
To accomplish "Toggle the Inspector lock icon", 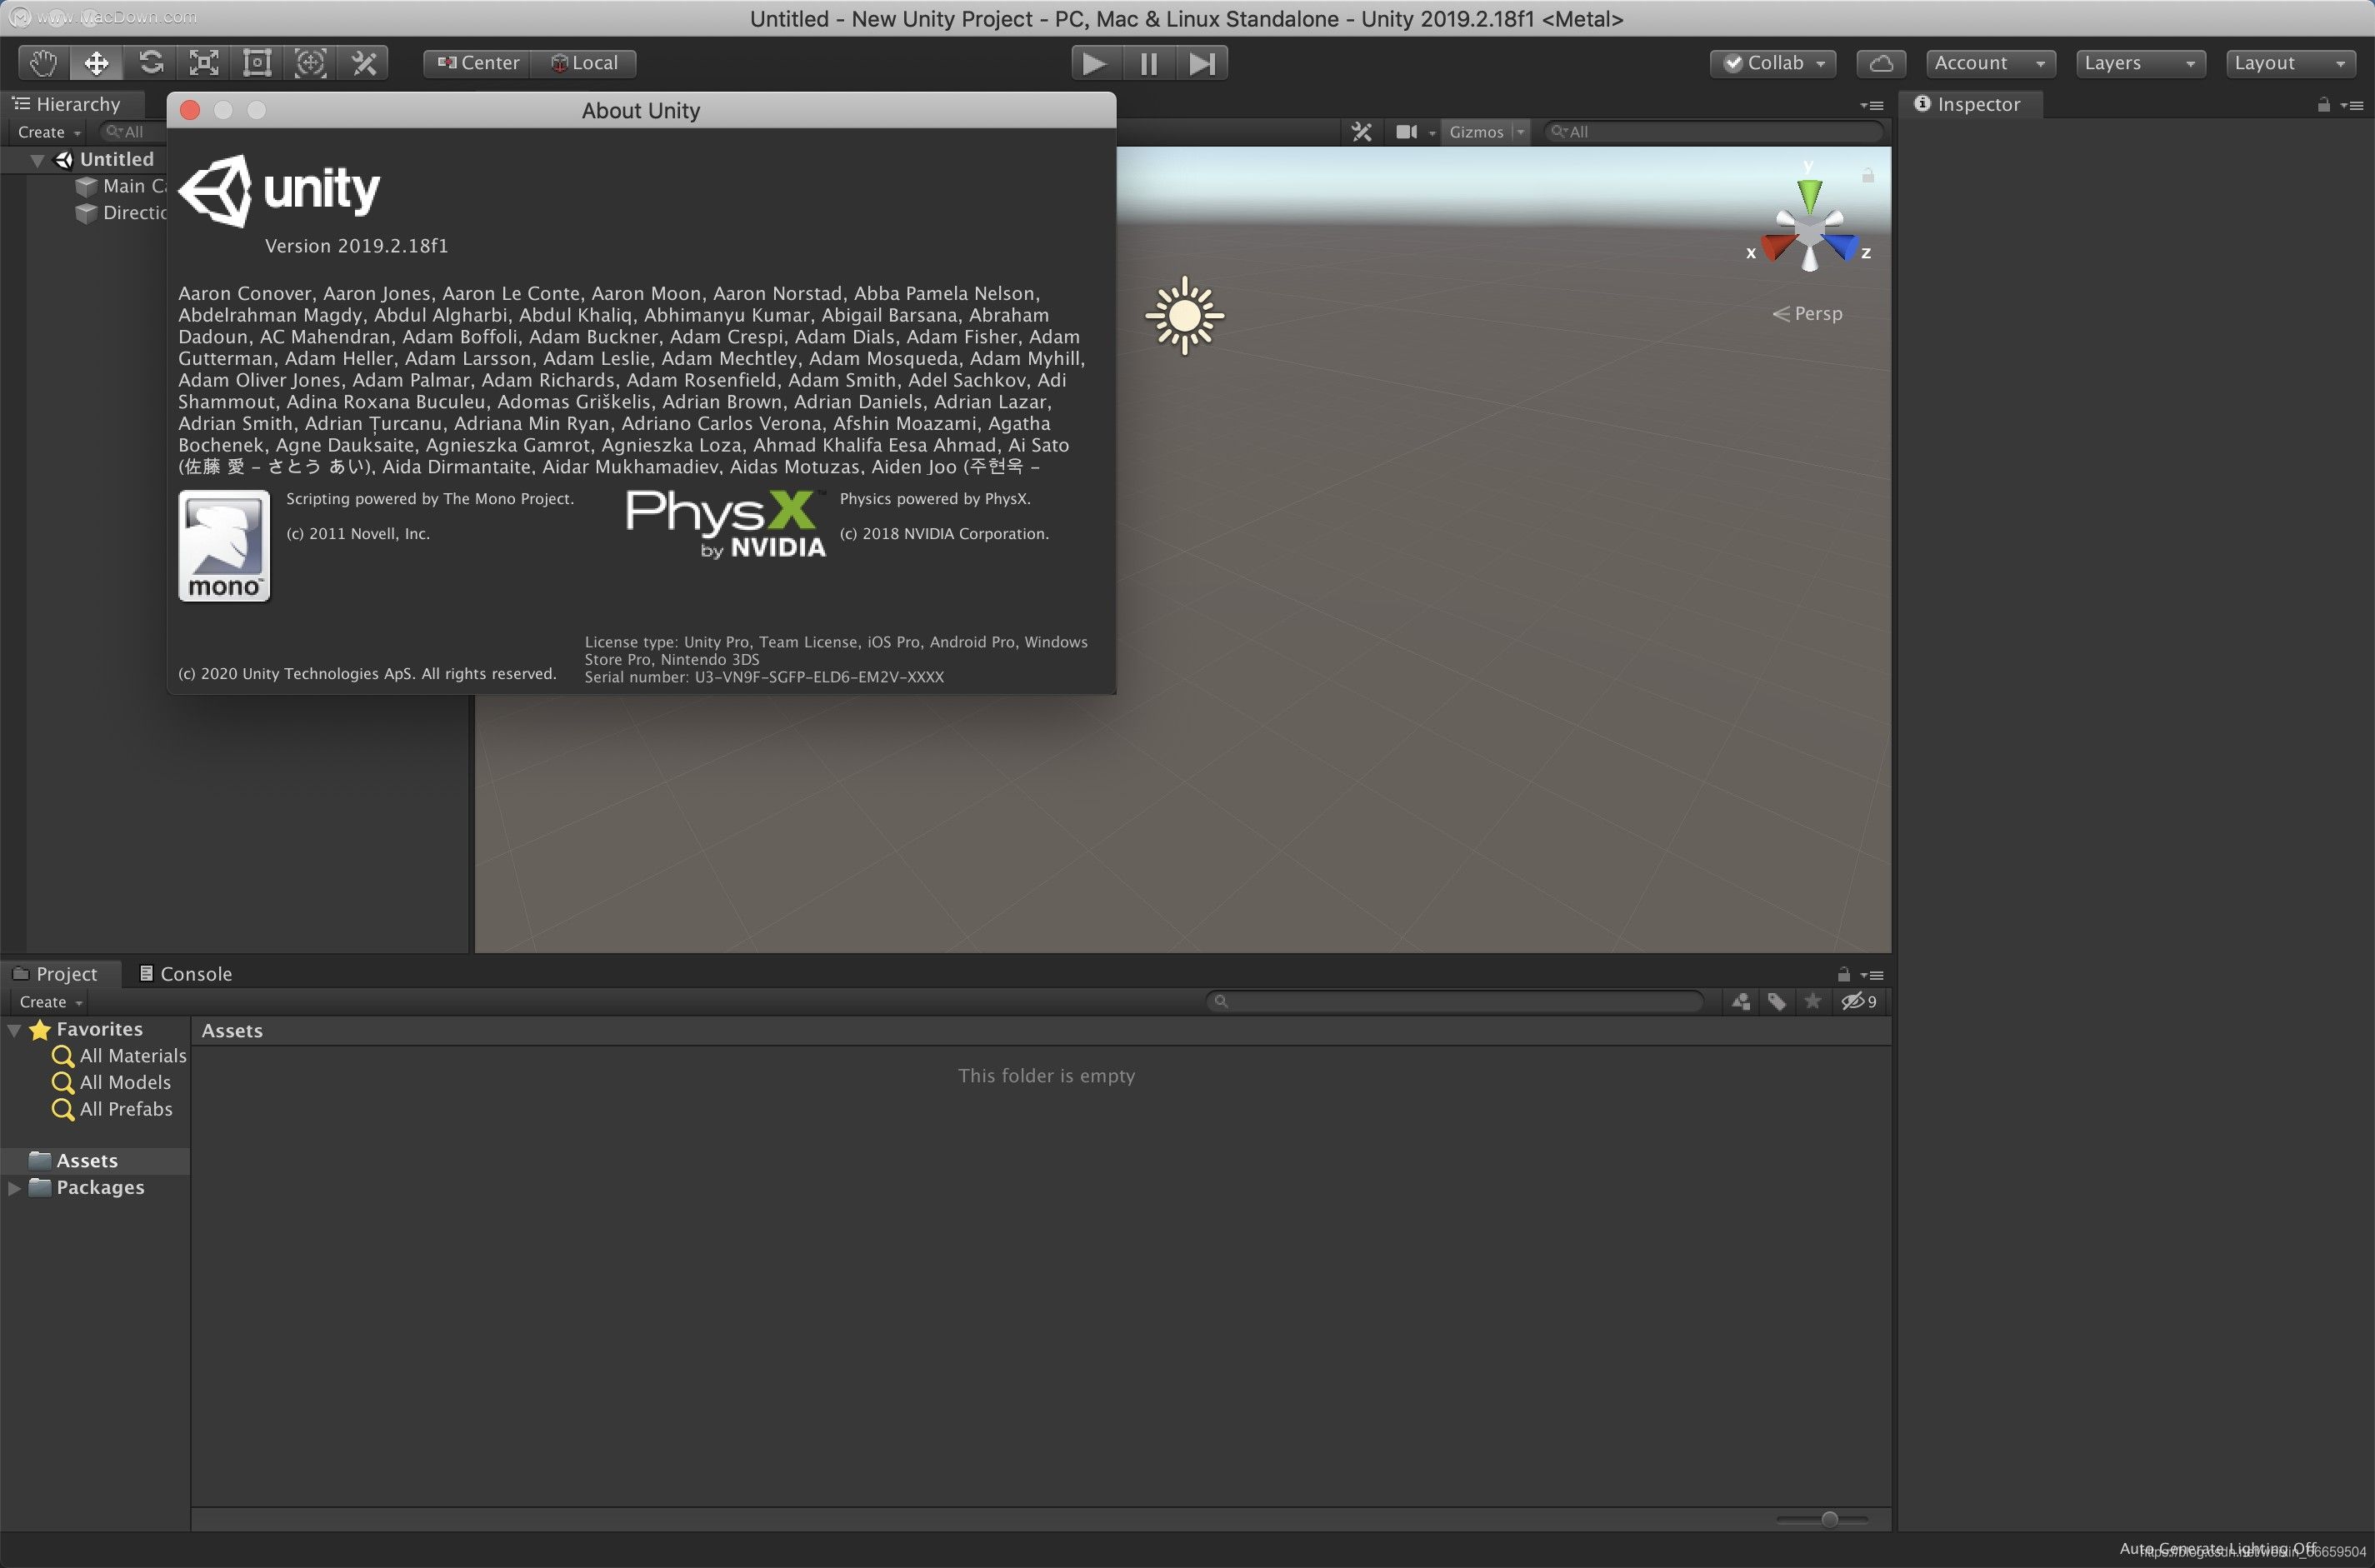I will coord(2323,105).
